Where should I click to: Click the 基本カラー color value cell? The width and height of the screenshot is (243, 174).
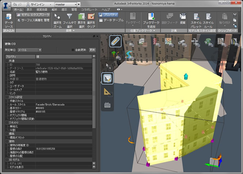point(64,108)
